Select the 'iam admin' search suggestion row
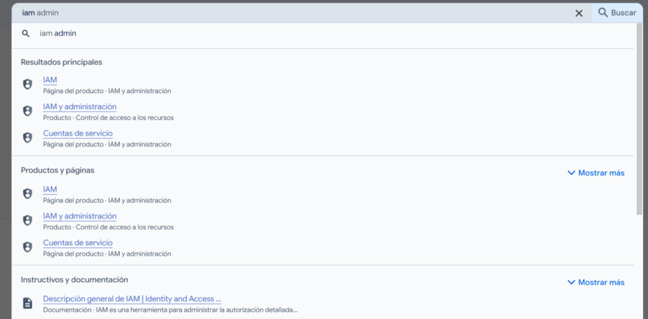 pyautogui.click(x=322, y=34)
